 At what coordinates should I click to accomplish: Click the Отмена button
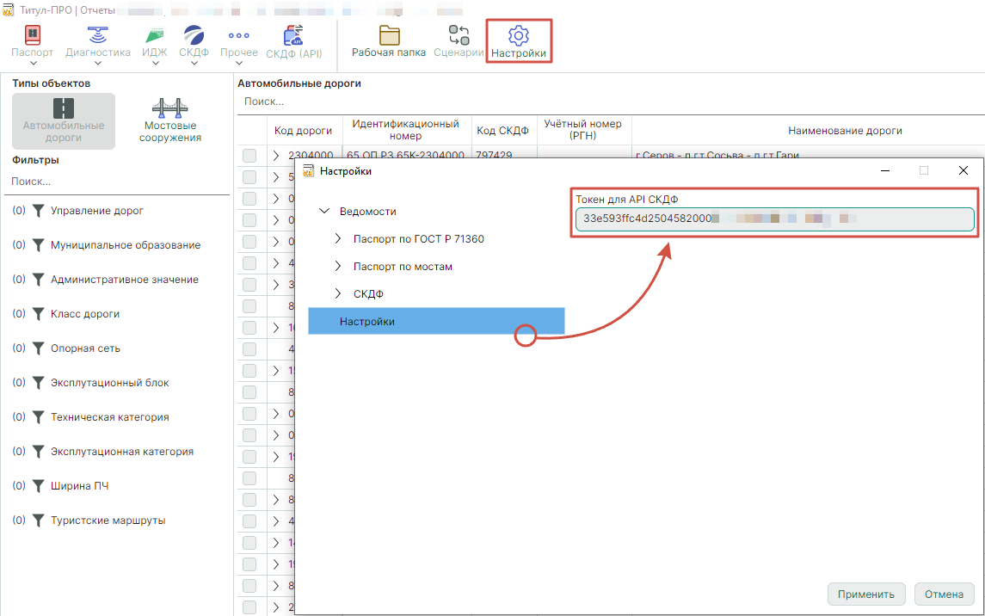pos(945,594)
